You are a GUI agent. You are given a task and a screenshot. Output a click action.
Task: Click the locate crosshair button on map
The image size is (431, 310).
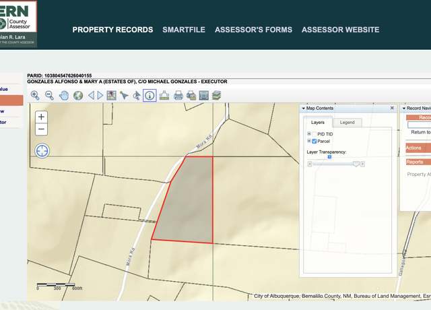(x=42, y=151)
